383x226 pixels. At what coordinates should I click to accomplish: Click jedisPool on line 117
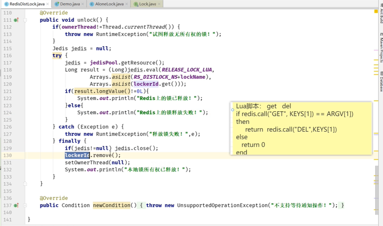pos(104,62)
